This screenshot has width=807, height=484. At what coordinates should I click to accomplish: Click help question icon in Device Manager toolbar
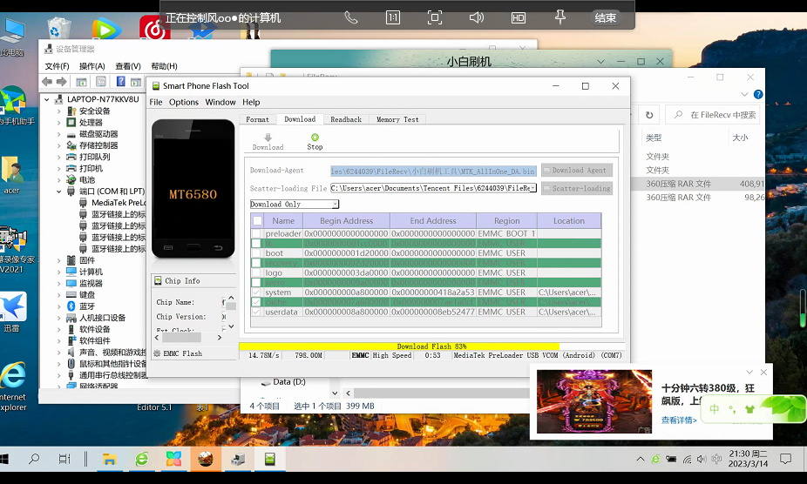[120, 81]
